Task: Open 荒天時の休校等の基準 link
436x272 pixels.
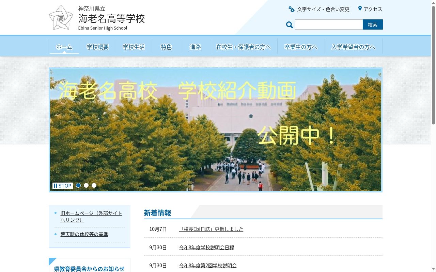Action: [x=84, y=234]
